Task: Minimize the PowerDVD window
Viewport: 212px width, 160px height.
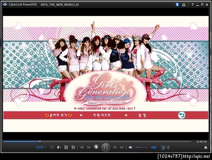Action: [x=198, y=5]
